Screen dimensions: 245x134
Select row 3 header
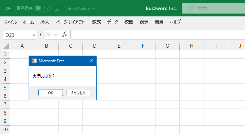coord(5,71)
